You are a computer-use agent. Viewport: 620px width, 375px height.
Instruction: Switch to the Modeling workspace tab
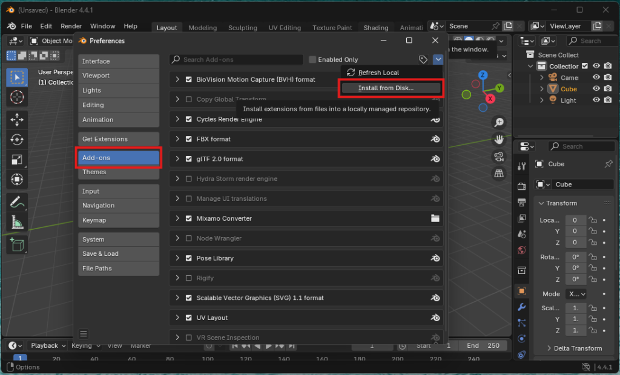click(x=202, y=28)
